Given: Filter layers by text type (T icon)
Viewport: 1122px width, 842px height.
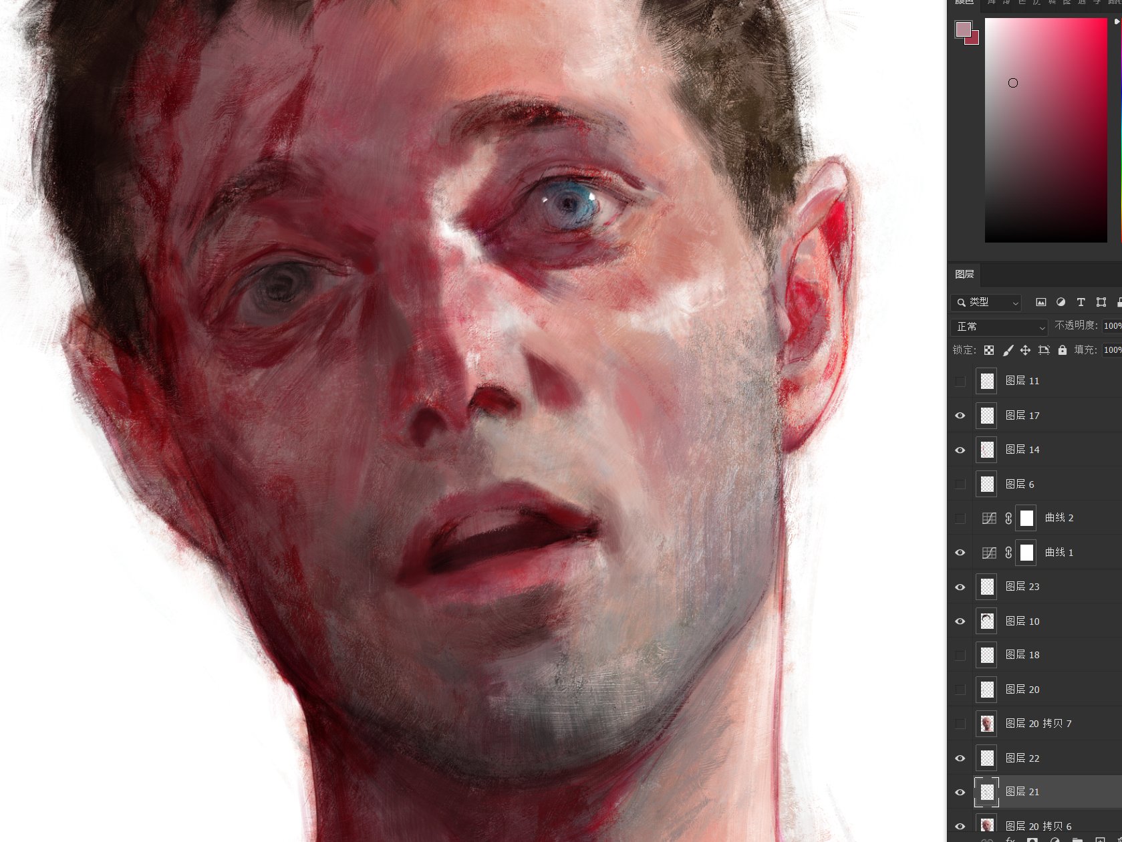Looking at the screenshot, I should (x=1081, y=303).
